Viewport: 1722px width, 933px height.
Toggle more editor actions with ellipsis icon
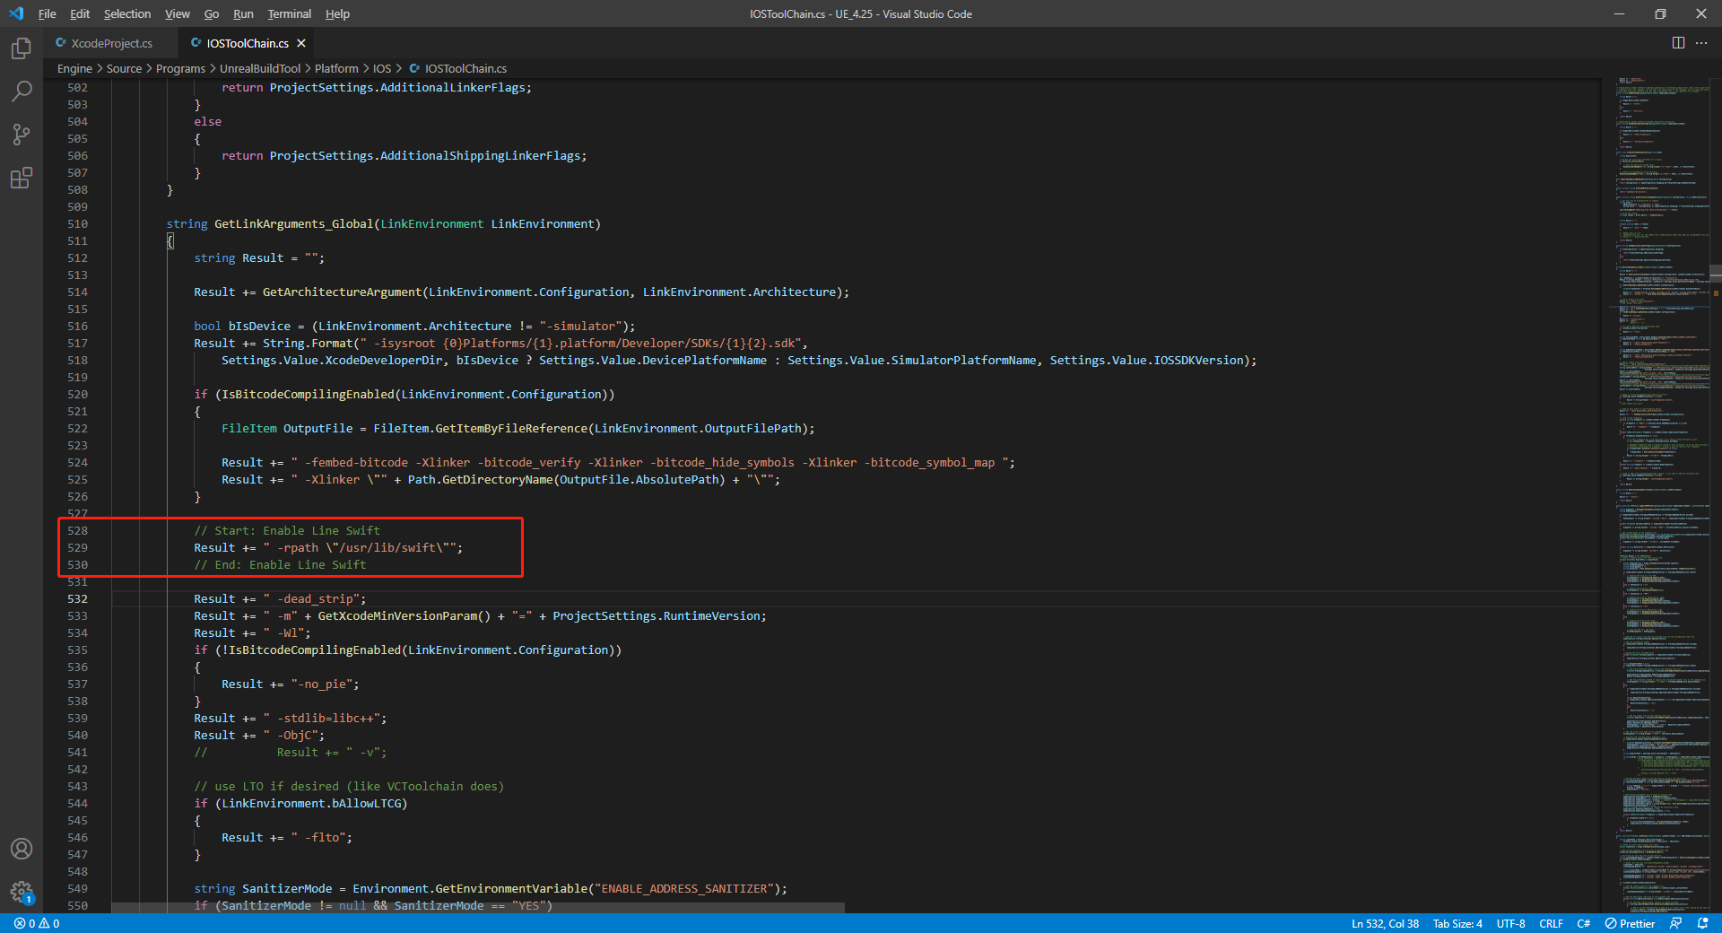(1703, 42)
